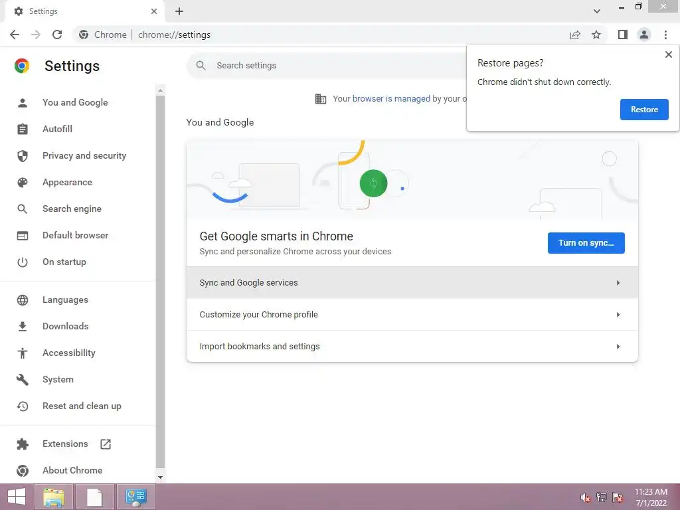Screen dimensions: 680x510
Task: Go to Privacy and security
Action: [84, 155]
